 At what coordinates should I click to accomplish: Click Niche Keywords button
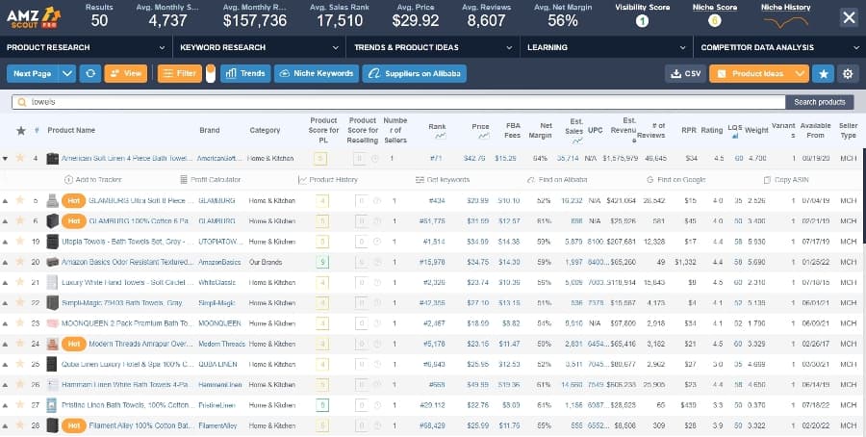coord(317,73)
